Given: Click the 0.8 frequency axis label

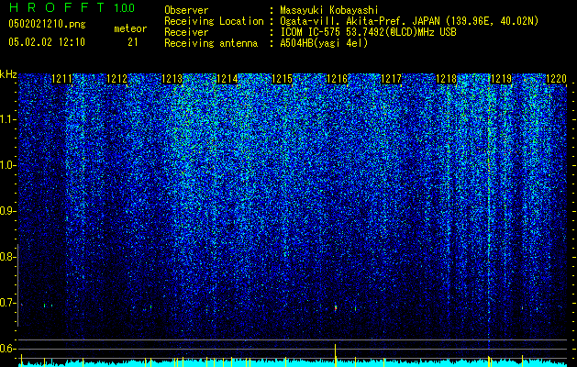Looking at the screenshot, I should (7, 257).
